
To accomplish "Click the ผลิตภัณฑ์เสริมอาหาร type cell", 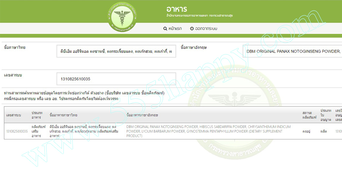I will click(x=39, y=131).
